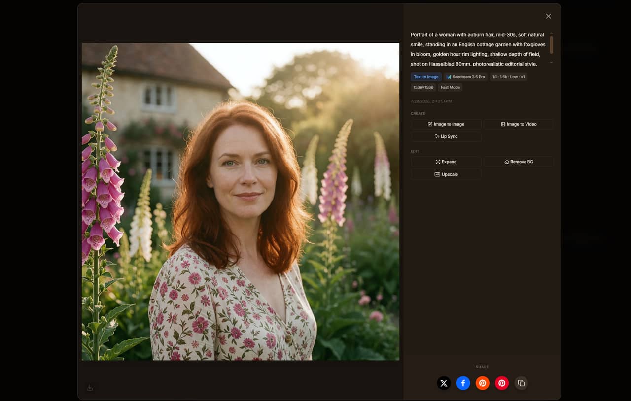Click the prompt scroll up arrow
This screenshot has height=401, width=631.
(x=551, y=33)
